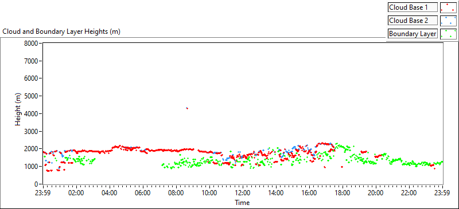
Task: Click the 06:00 time axis label
Action: (143, 193)
